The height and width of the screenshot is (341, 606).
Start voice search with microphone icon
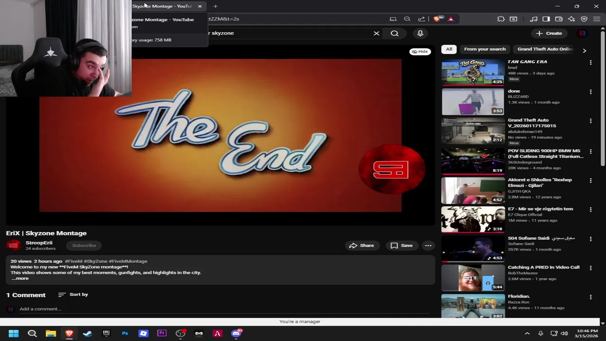[x=420, y=33]
